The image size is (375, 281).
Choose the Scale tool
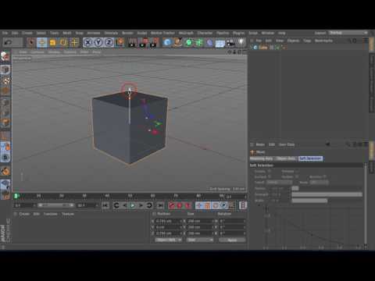click(x=52, y=42)
